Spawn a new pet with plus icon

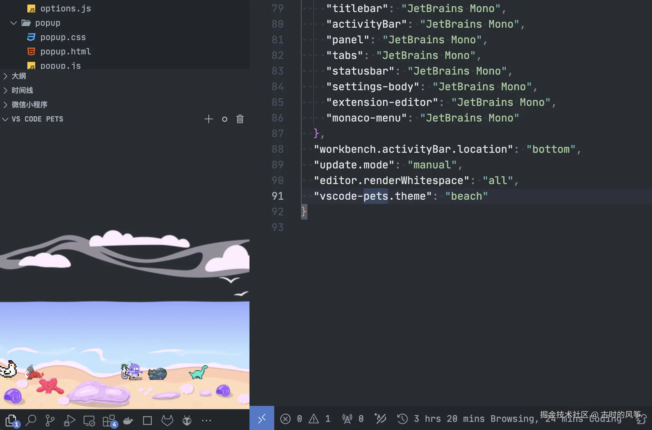pos(209,119)
